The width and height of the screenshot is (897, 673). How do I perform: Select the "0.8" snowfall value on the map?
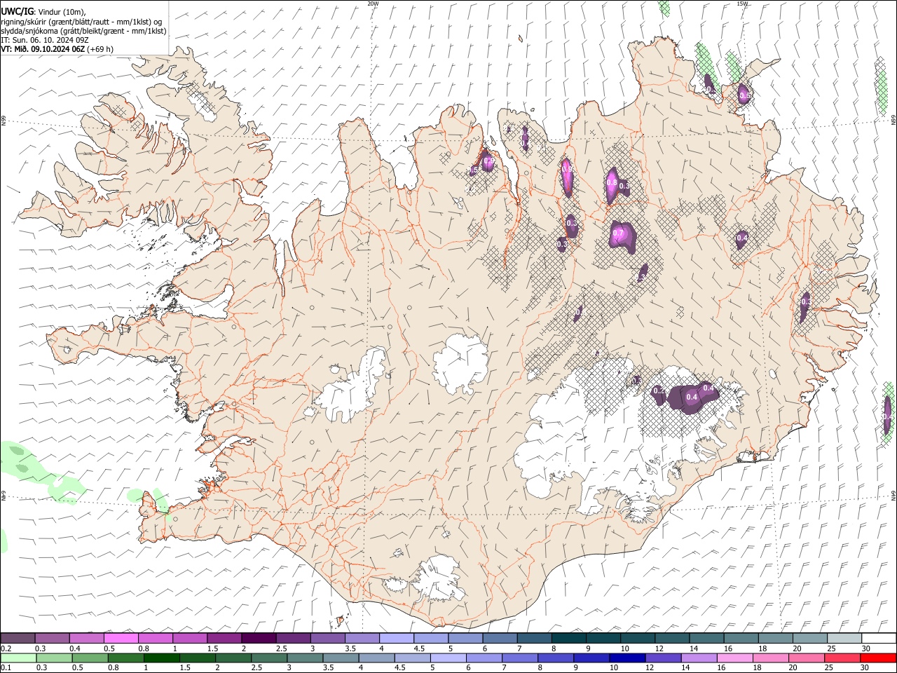pyautogui.click(x=612, y=183)
